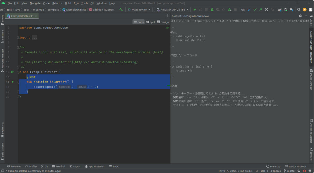The image size is (314, 173).
Task: Open Event Log
Action: (x=273, y=166)
